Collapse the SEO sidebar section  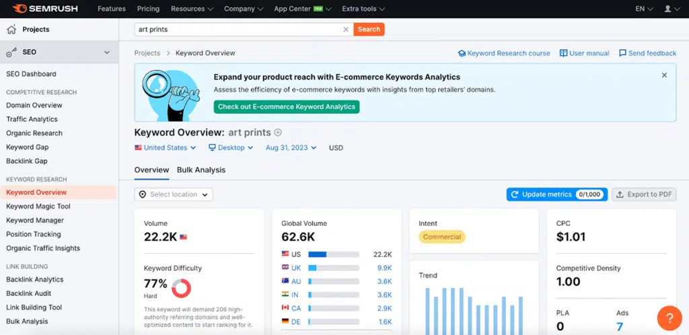(x=107, y=52)
